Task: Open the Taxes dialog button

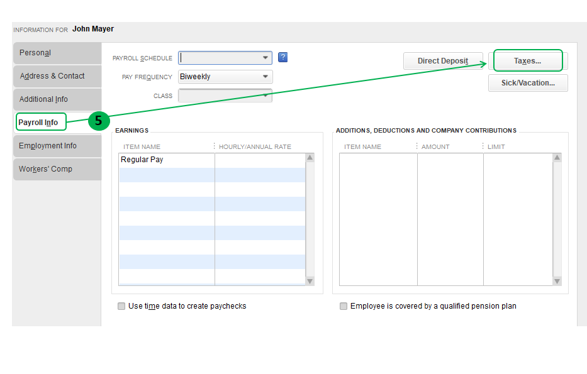Action: [528, 60]
